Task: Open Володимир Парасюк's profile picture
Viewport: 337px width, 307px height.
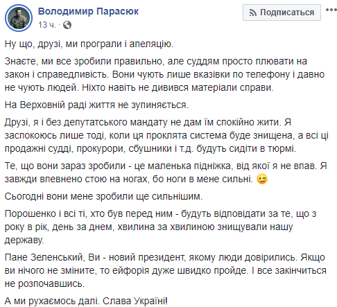Action: [19, 18]
